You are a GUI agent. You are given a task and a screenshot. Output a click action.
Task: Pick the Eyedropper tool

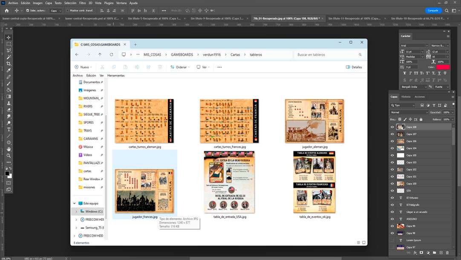click(9, 70)
